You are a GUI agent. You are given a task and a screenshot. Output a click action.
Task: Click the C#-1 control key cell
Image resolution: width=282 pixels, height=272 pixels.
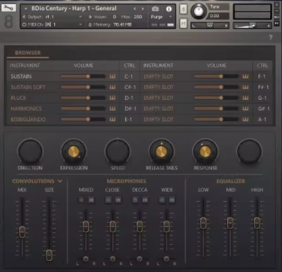click(130, 87)
